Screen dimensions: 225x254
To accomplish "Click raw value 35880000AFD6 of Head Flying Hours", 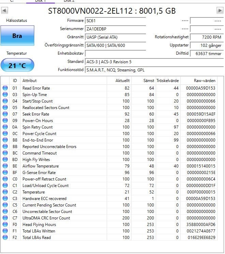I will pyautogui.click(x=201, y=224).
